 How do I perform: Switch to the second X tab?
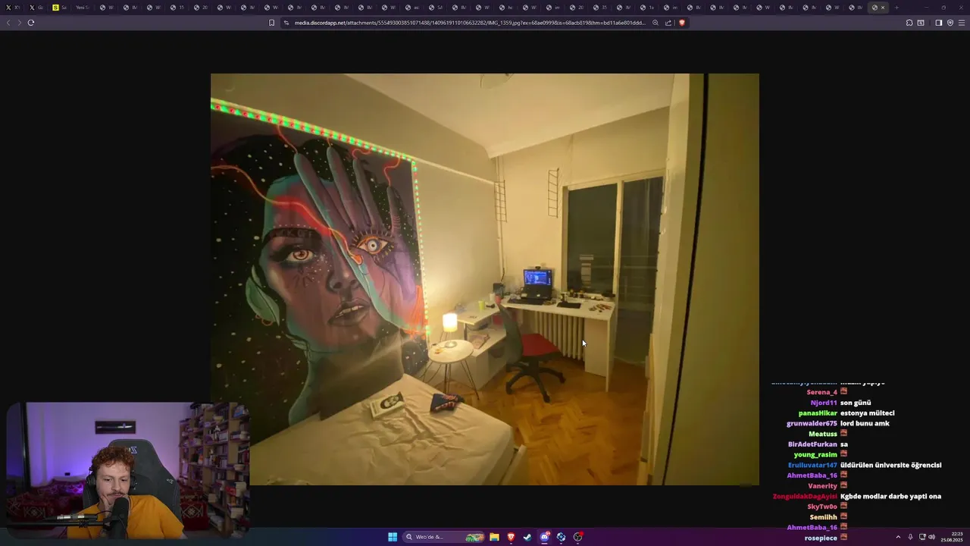tap(36, 8)
